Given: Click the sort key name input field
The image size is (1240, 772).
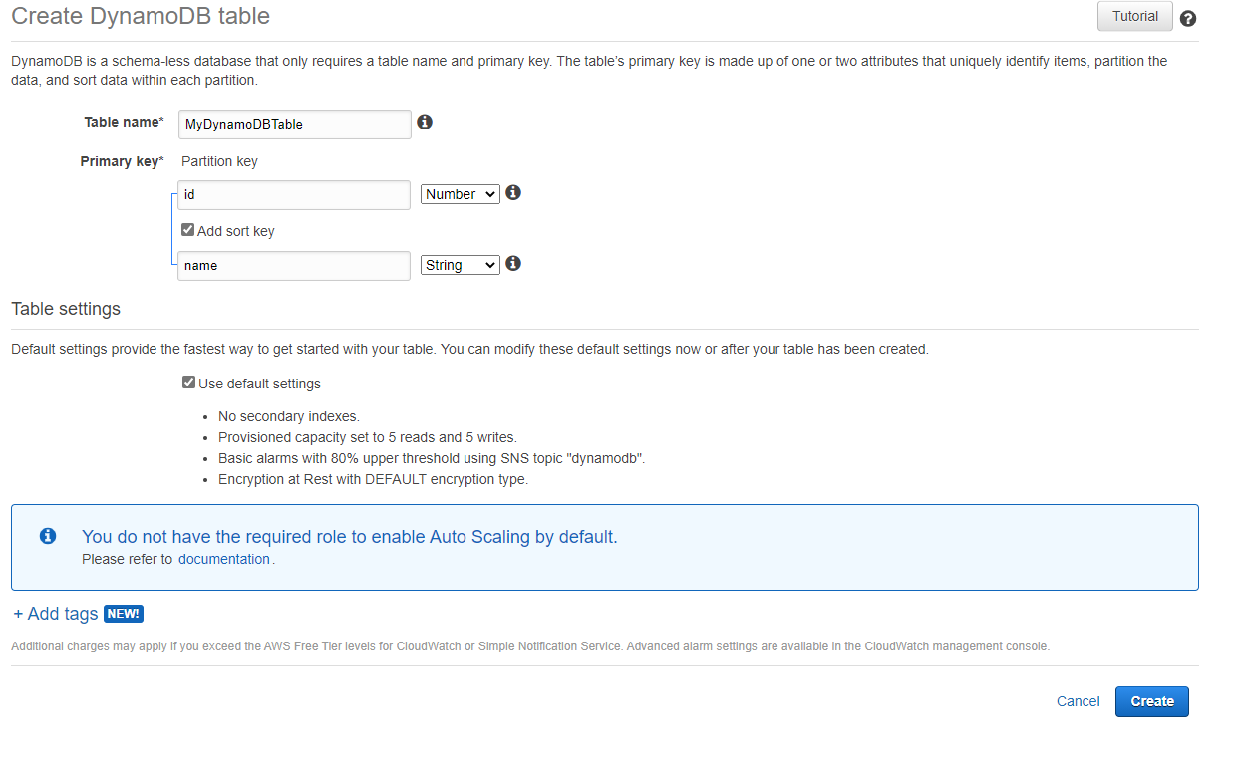Looking at the screenshot, I should click(x=294, y=266).
